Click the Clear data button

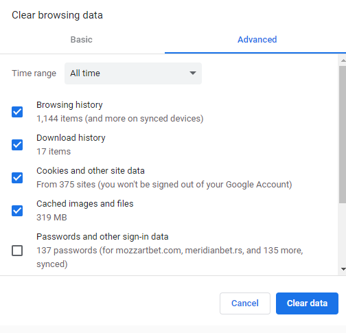tap(307, 303)
